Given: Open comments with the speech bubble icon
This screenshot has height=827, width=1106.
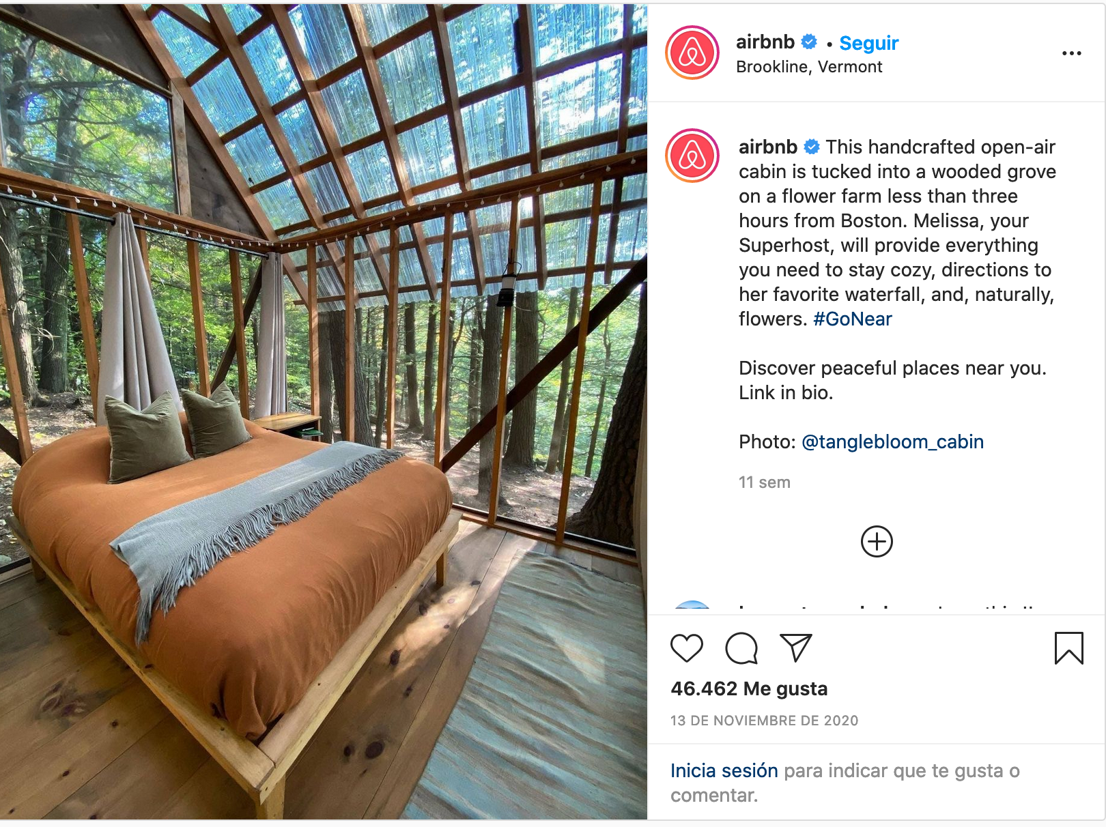Looking at the screenshot, I should [x=741, y=648].
